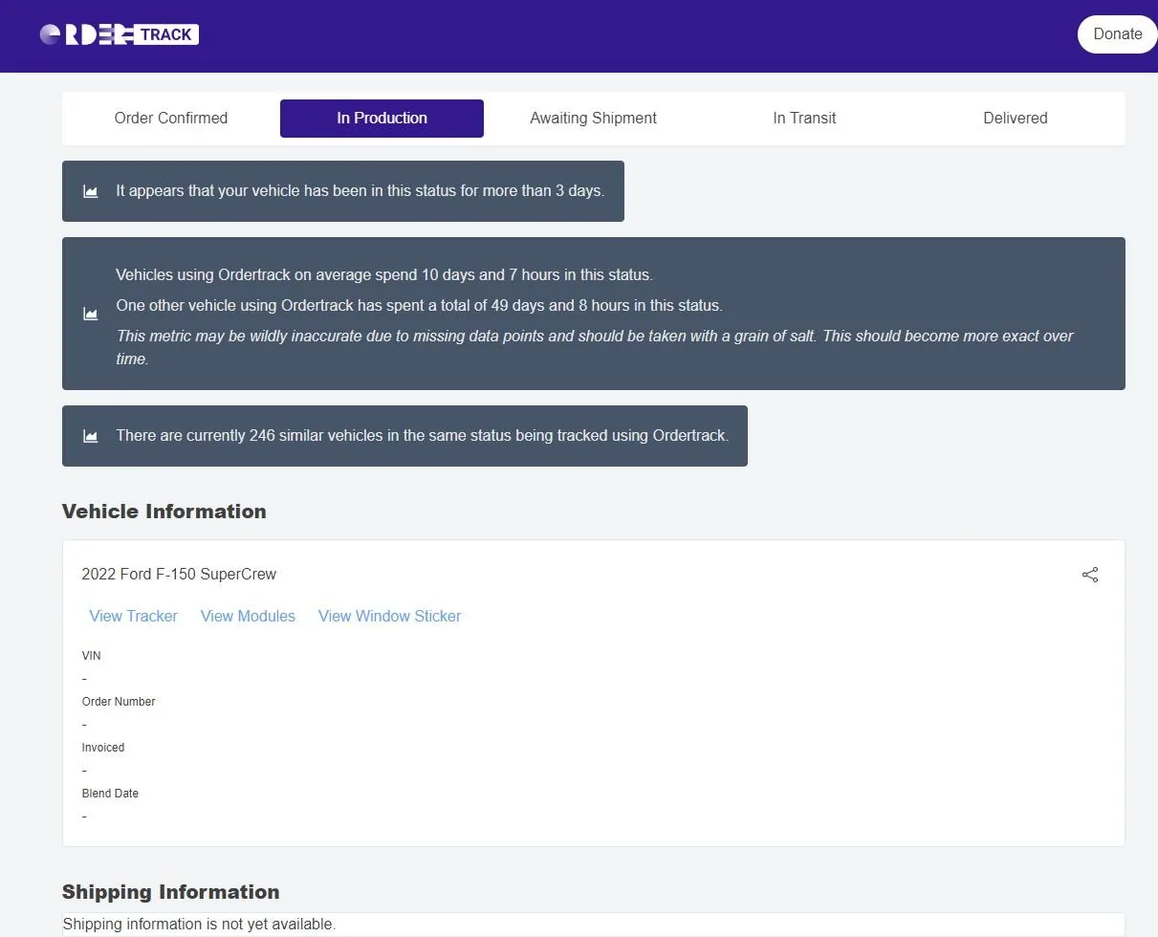Click chart icon beside 246 similar vehicles

pyautogui.click(x=91, y=436)
